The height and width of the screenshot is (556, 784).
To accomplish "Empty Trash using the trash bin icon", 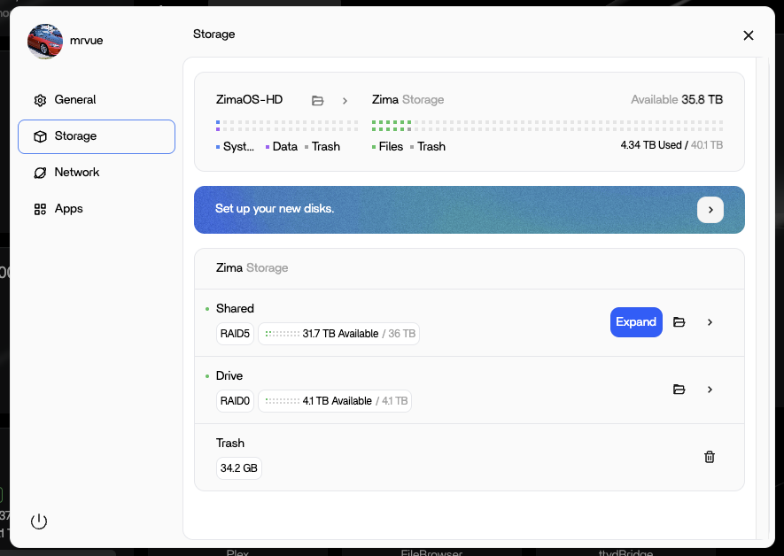I will pyautogui.click(x=709, y=457).
